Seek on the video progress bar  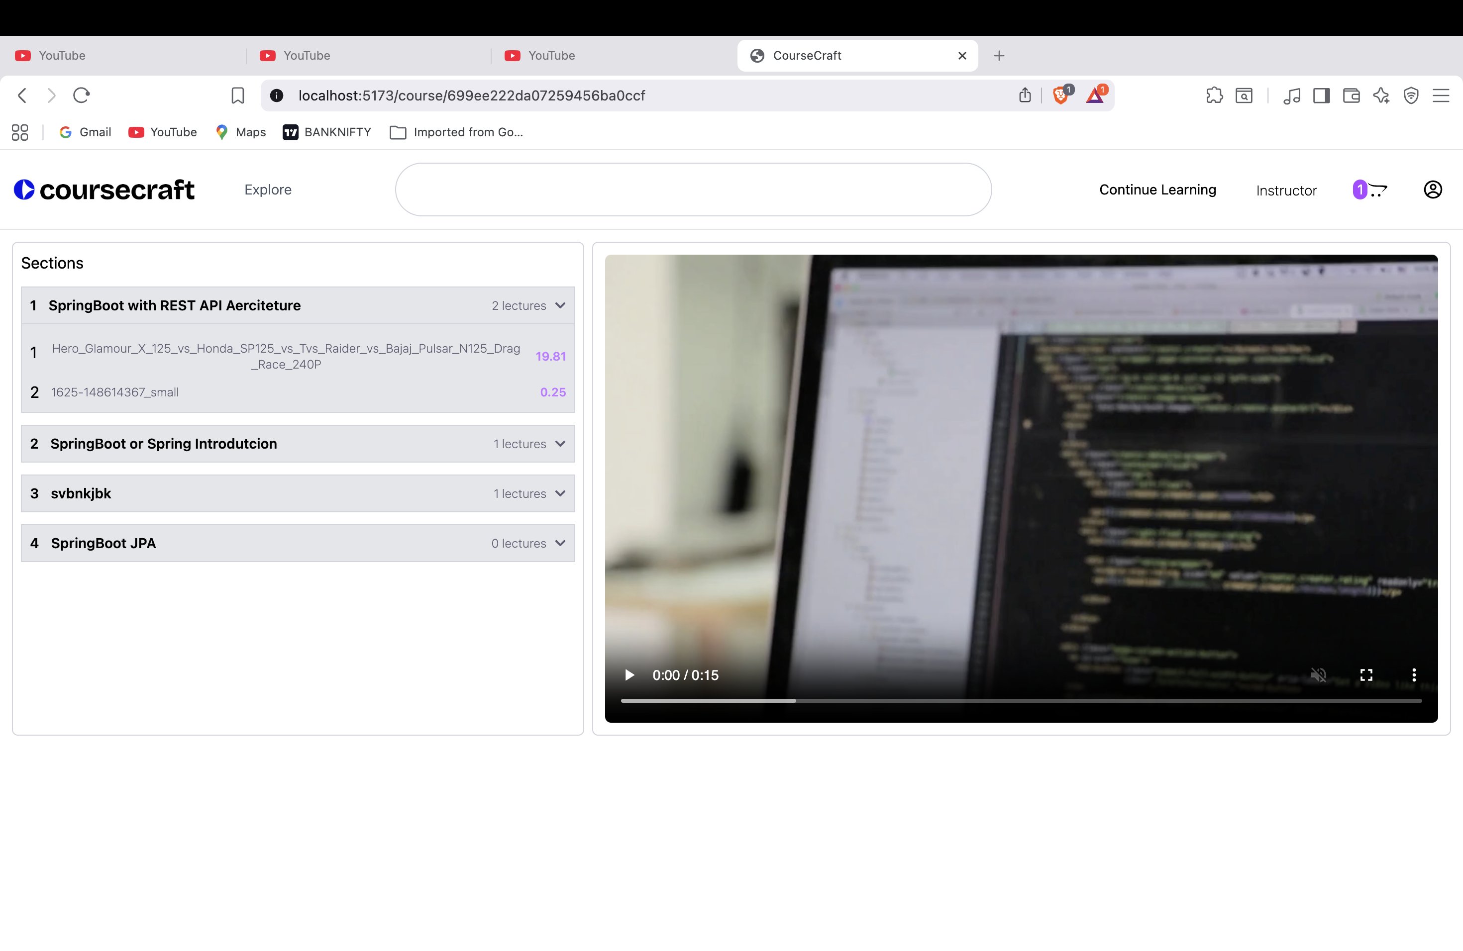[1021, 700]
